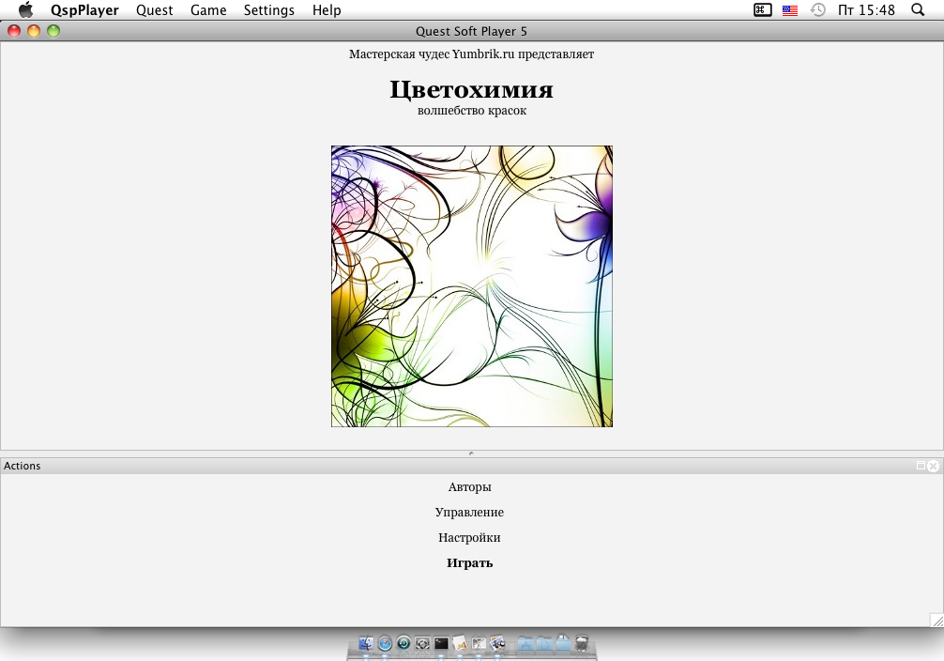Open the Help menu
This screenshot has width=944, height=661.
pos(327,10)
